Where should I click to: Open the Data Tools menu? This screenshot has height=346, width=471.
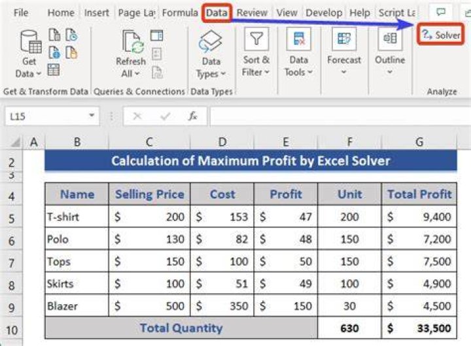click(298, 52)
